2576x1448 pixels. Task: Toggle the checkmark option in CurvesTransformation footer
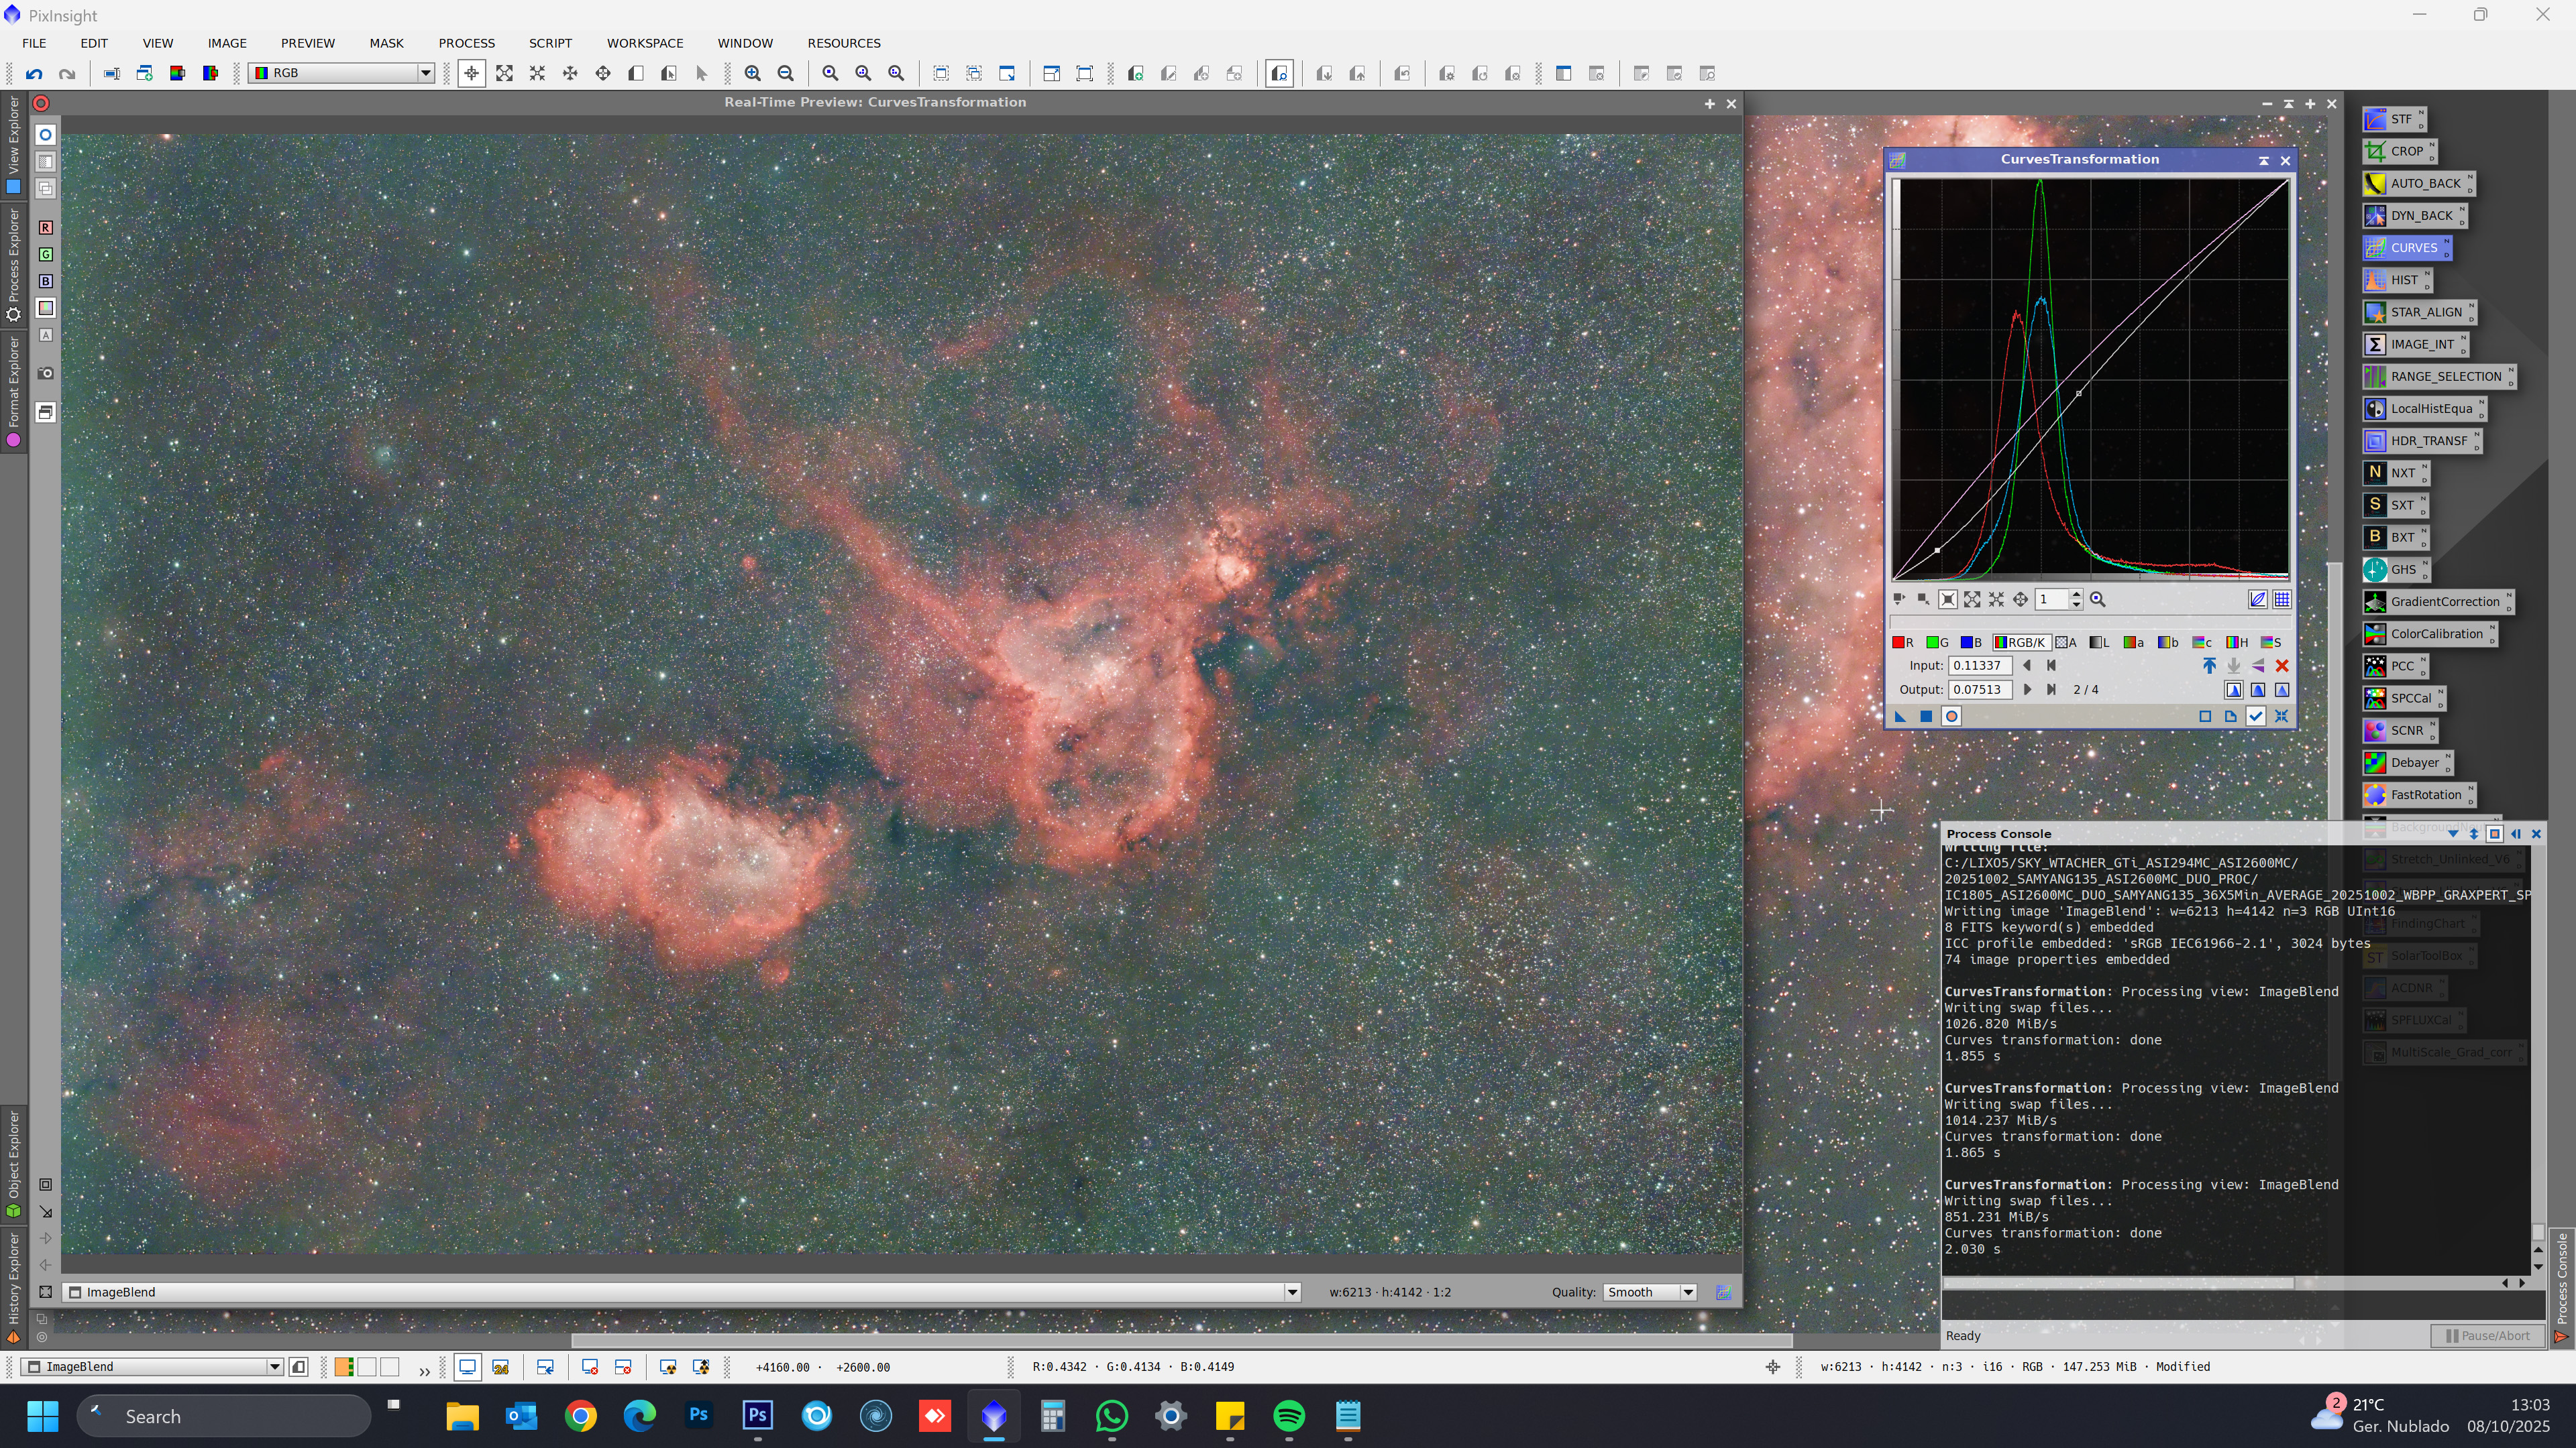2256,717
